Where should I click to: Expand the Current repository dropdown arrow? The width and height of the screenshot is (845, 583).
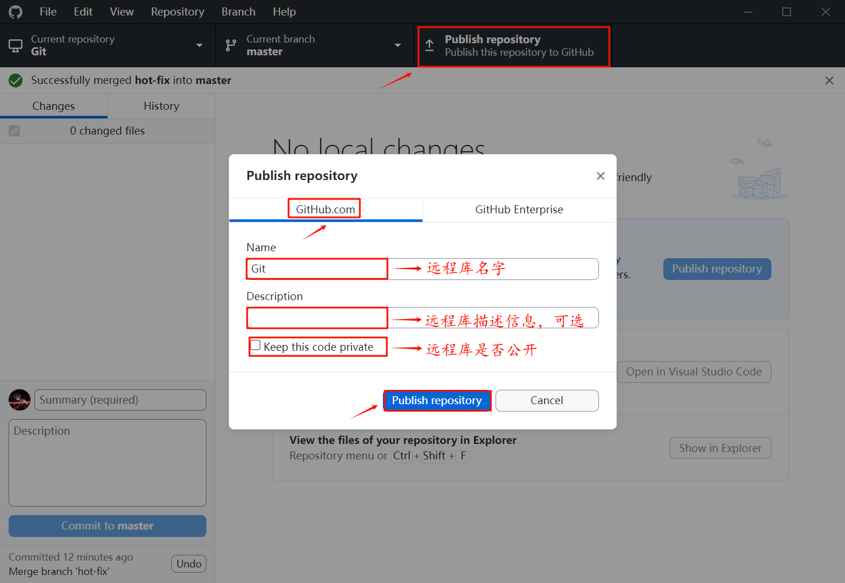click(x=199, y=45)
